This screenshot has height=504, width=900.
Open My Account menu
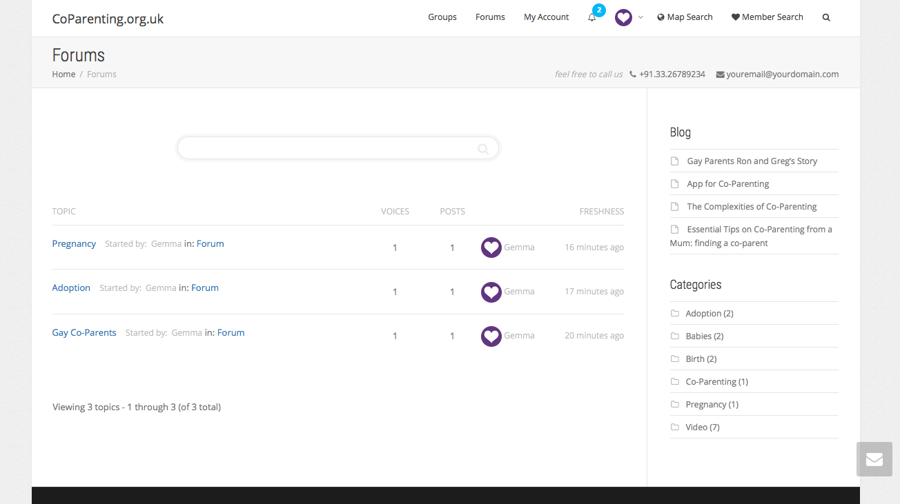coord(547,17)
